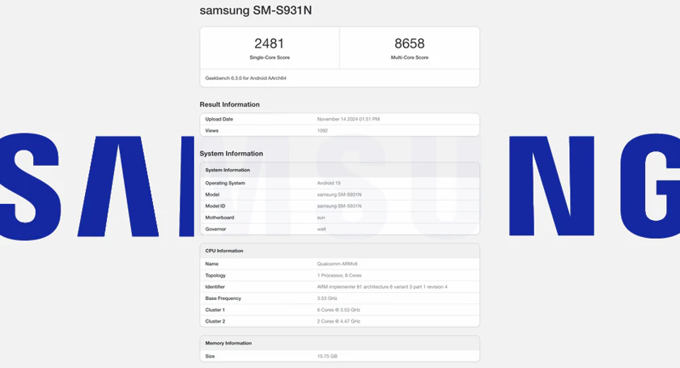Select the 6 Cores @ 3.53 GHz value
The image size is (680, 368).
[338, 310]
